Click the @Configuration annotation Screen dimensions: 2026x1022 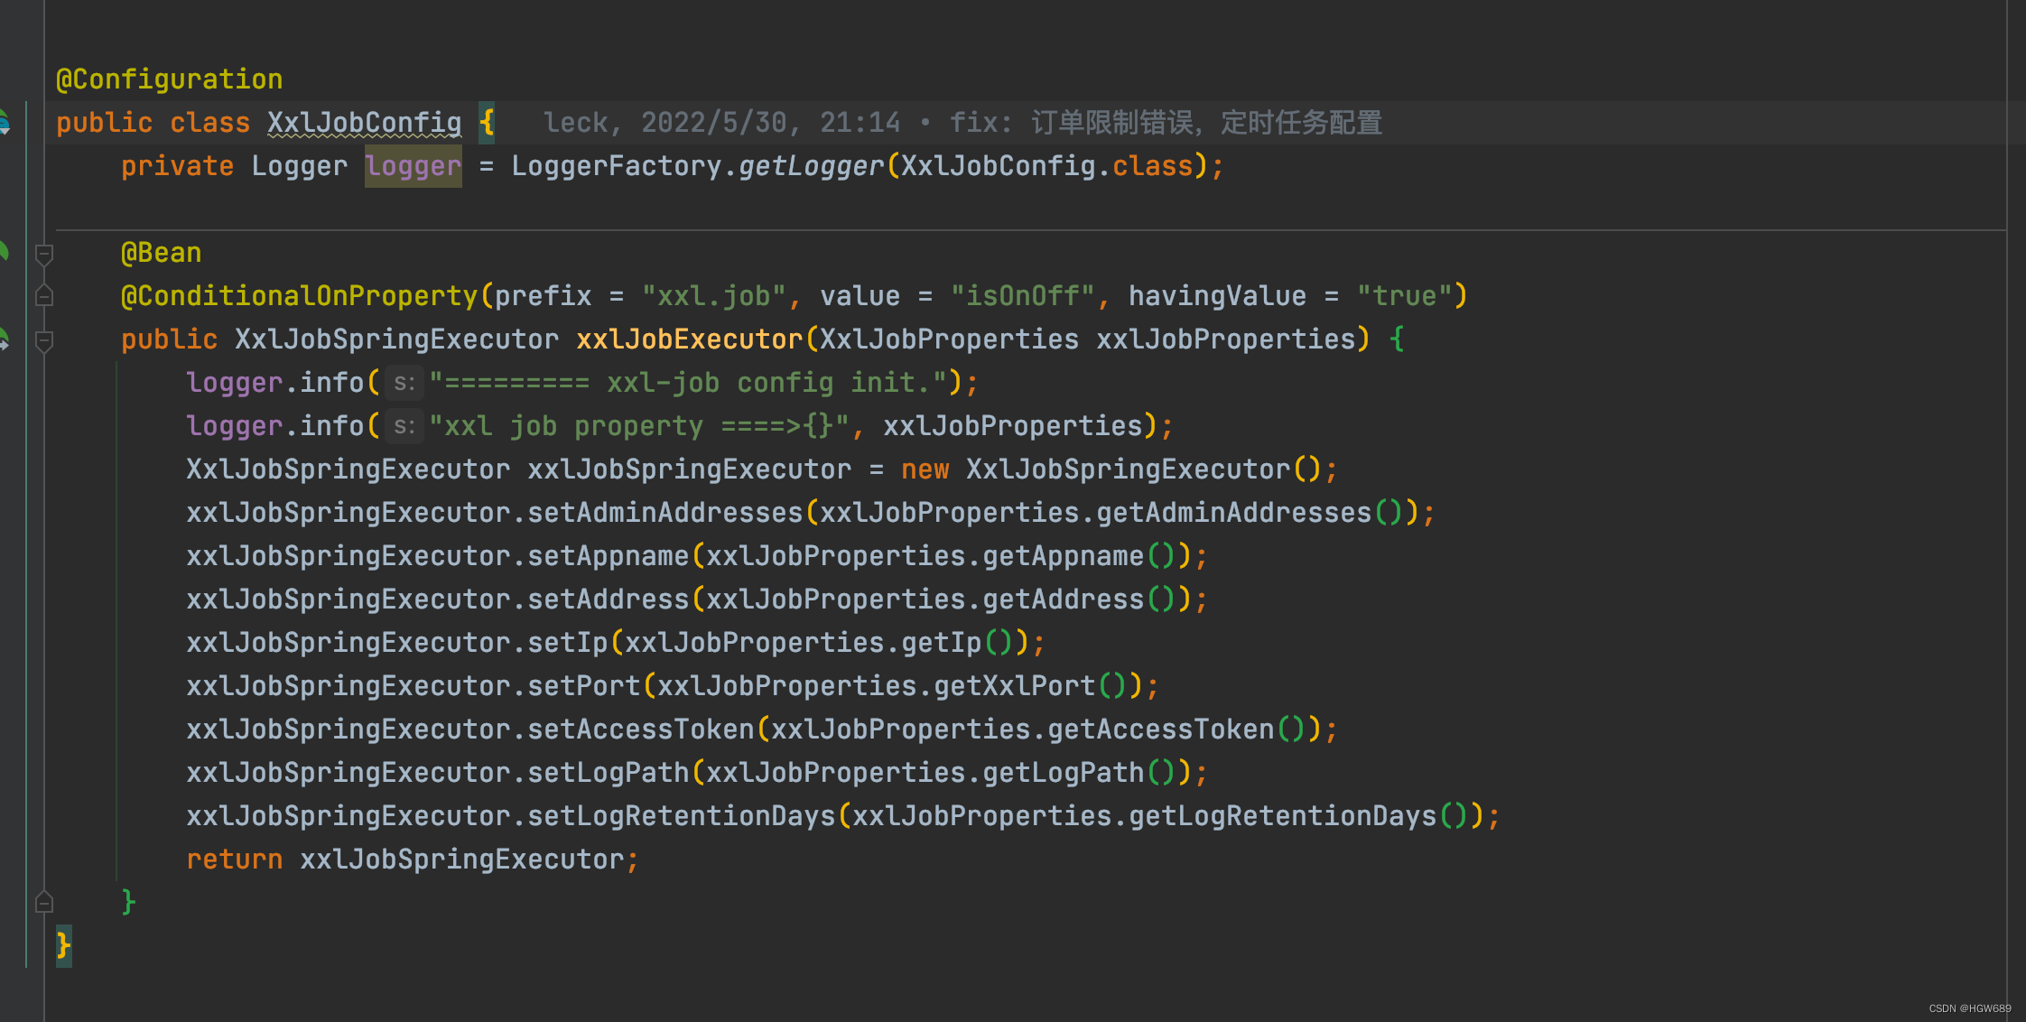pyautogui.click(x=169, y=79)
